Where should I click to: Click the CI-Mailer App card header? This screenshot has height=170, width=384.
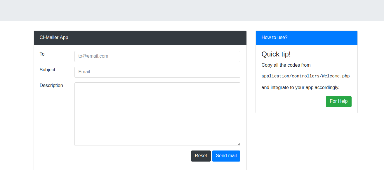140,38
